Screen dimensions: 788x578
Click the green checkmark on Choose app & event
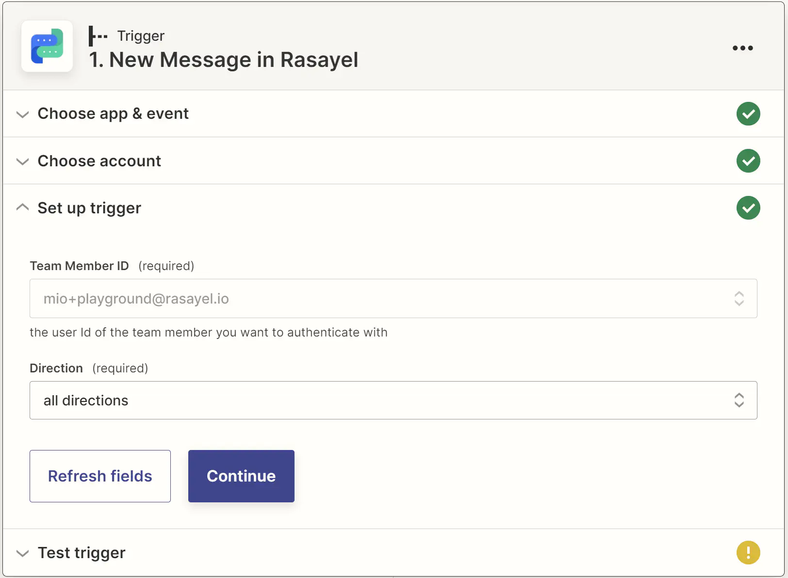tap(748, 114)
